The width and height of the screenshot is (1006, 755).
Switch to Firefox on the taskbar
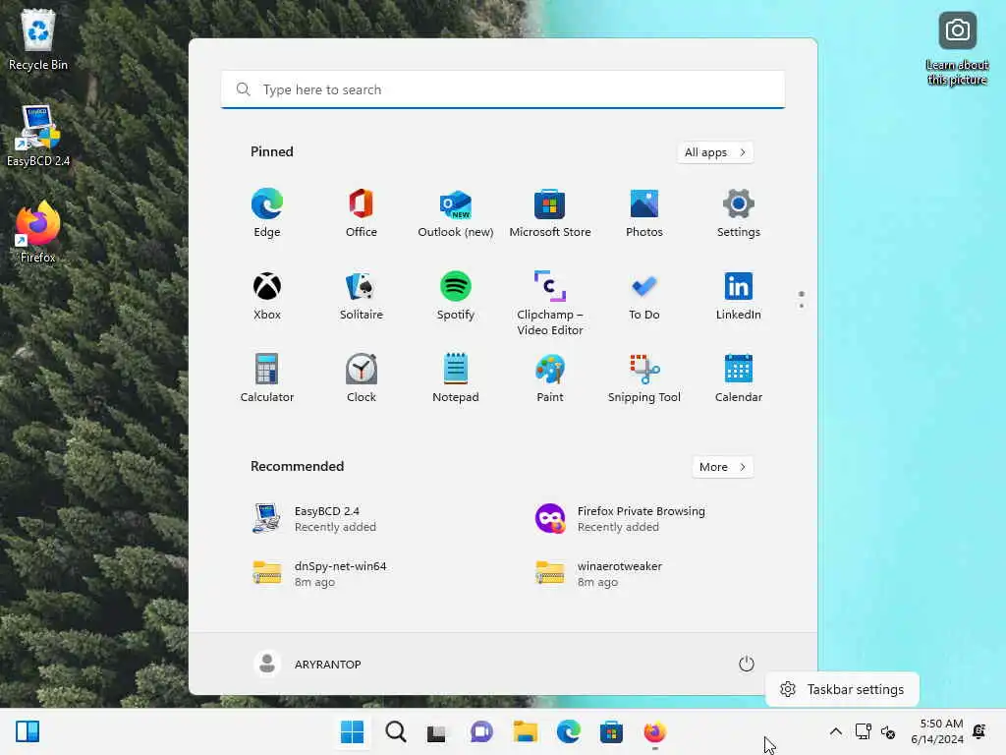[x=655, y=731]
